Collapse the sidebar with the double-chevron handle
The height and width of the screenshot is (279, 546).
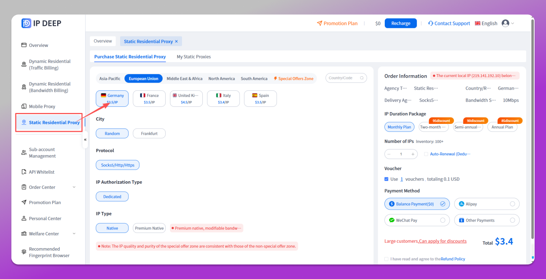[85, 139]
